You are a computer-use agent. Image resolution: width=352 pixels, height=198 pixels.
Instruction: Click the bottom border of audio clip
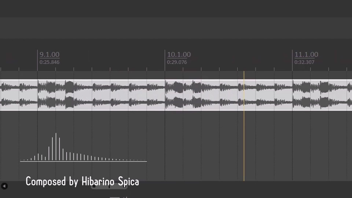tap(176, 110)
